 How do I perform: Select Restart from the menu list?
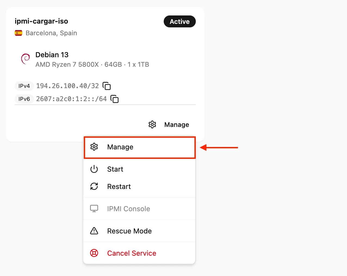click(119, 187)
